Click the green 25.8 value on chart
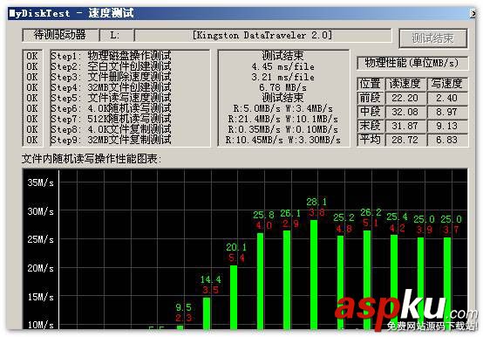483x337 pixels. (263, 215)
